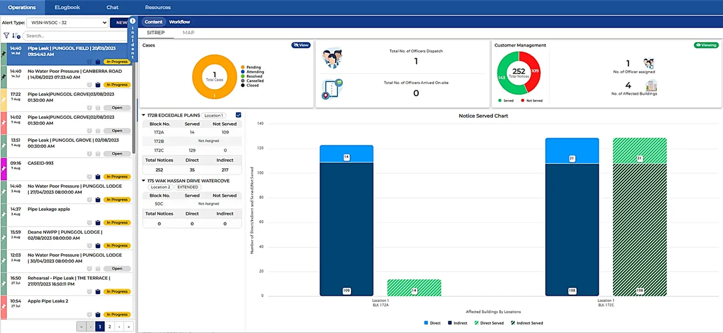Switch to the MAP tab
Viewport: 723px width, 333px height.
[188, 33]
